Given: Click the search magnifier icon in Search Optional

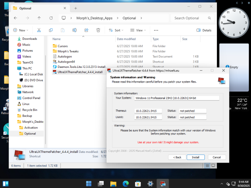Looking at the screenshot, I should click(210, 18).
